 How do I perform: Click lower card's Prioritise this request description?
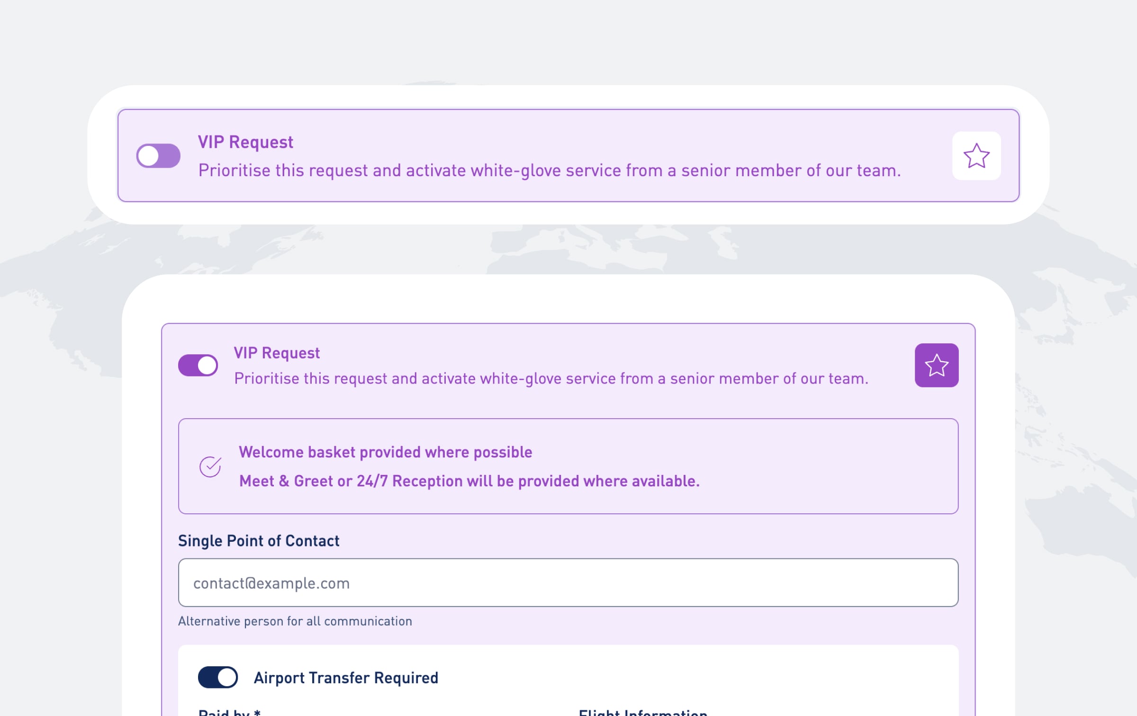[551, 379]
